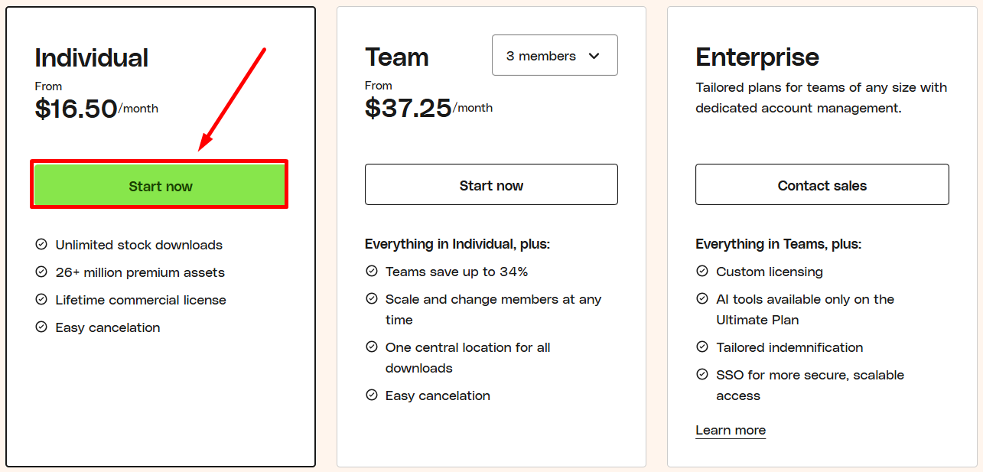Click the checkmark beside One central location for downloads
This screenshot has width=983, height=472.
(372, 347)
